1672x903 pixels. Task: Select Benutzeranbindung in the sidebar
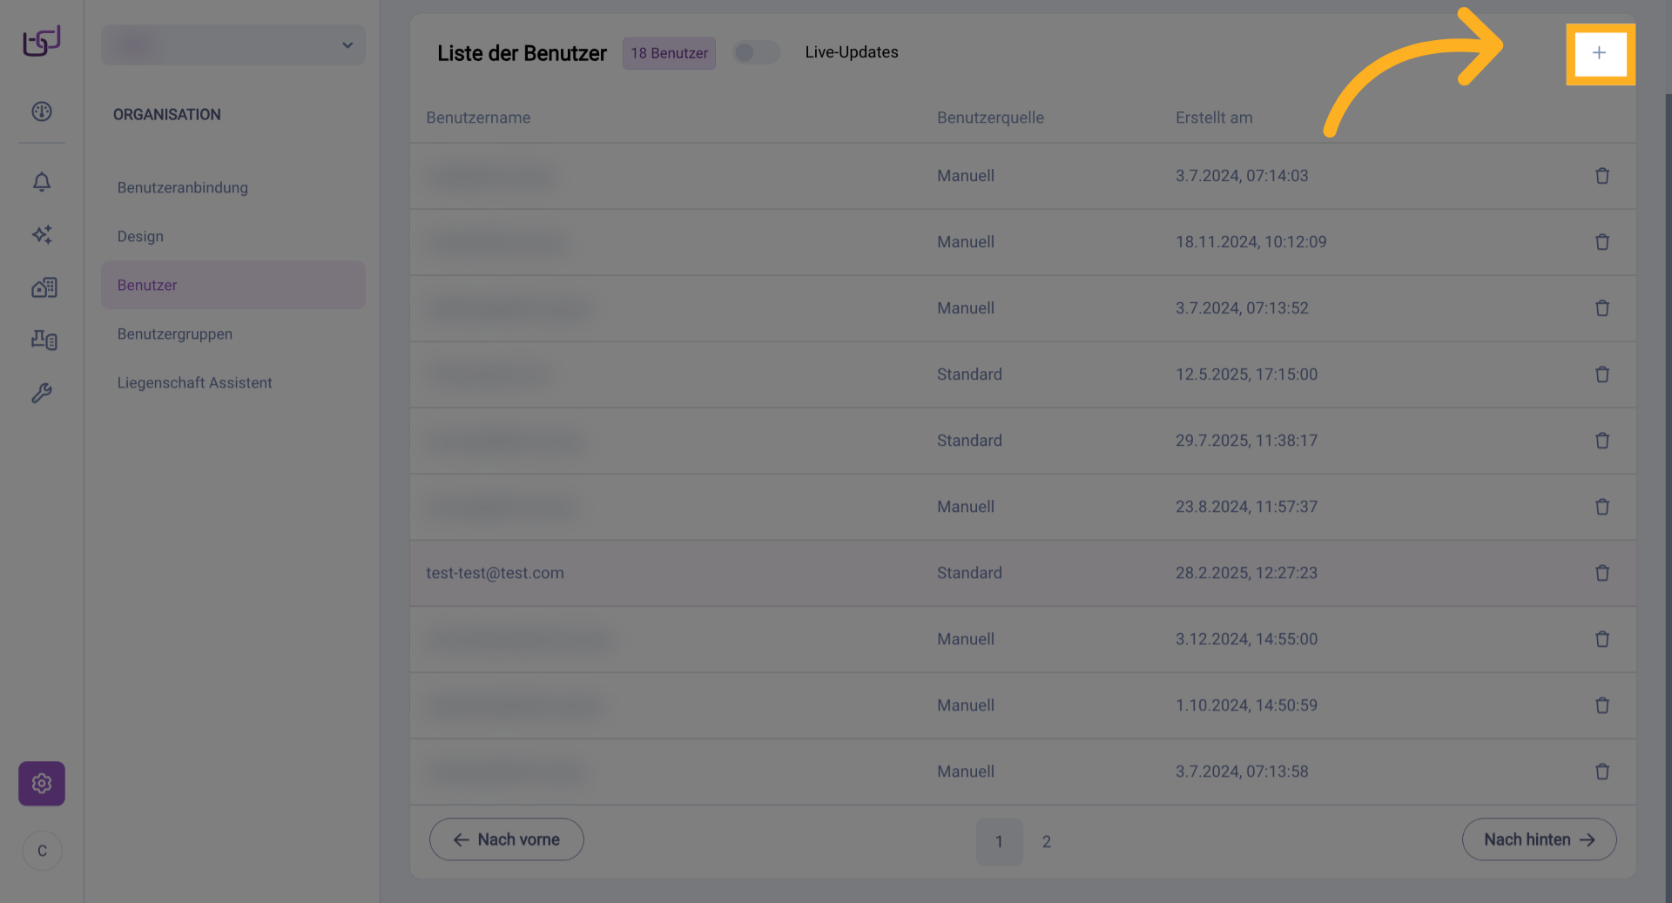tap(183, 188)
